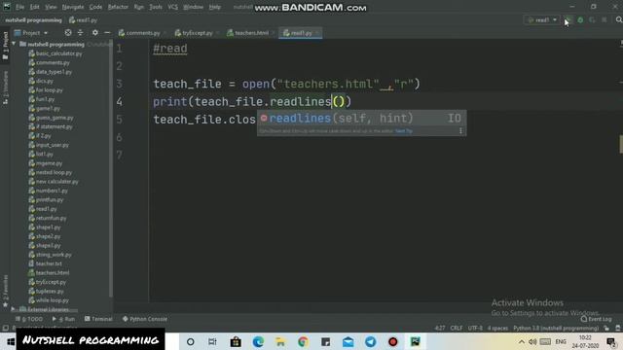Open the Refactor menu

pos(118,7)
